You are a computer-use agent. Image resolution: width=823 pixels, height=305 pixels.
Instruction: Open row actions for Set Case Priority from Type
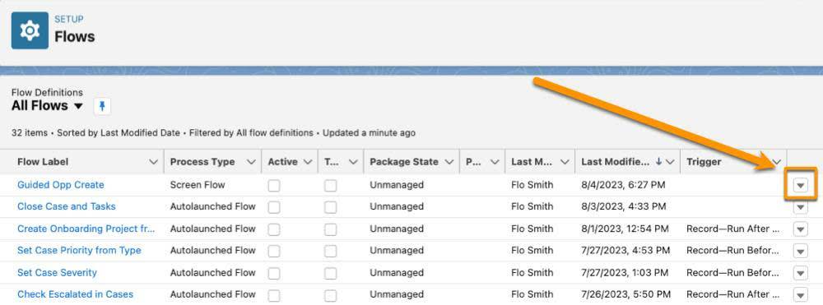(801, 251)
